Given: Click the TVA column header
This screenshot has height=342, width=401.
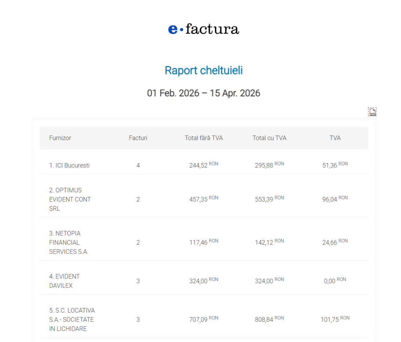Looking at the screenshot, I should click(x=335, y=138).
